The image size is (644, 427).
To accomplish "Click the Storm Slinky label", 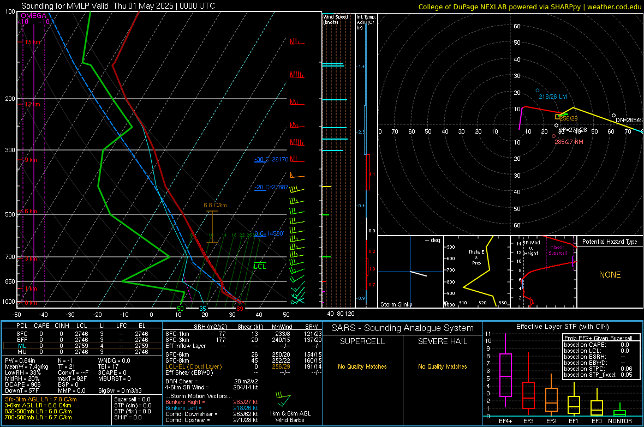I will point(396,304).
